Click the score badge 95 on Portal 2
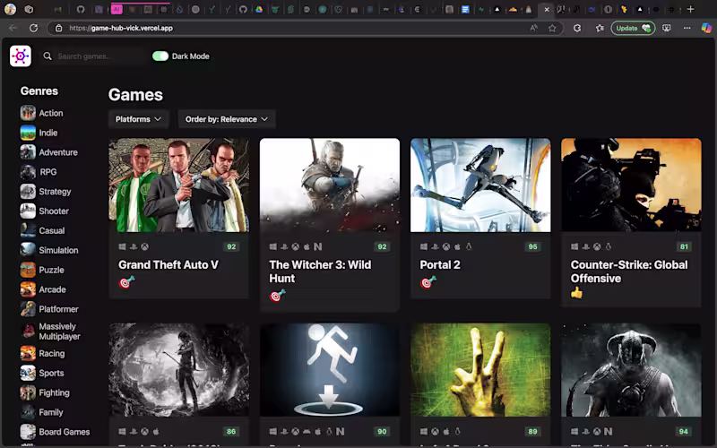The width and height of the screenshot is (717, 448). (532, 247)
